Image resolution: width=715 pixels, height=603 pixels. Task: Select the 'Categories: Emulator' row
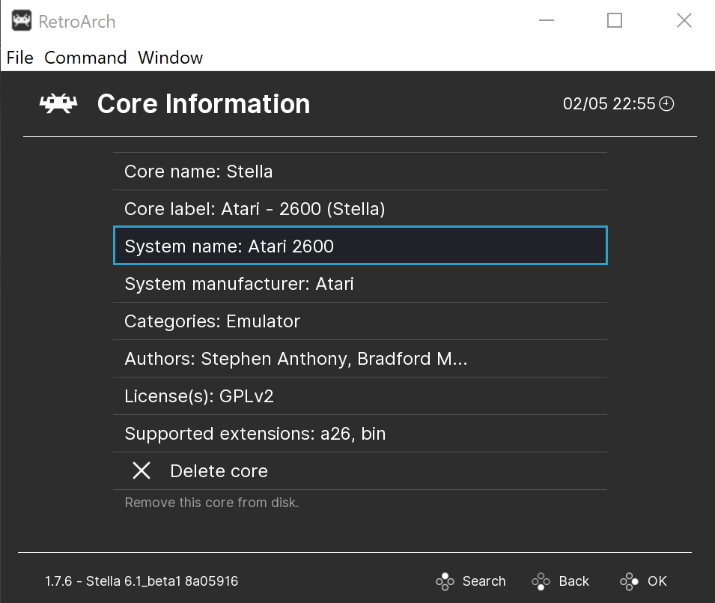(360, 321)
